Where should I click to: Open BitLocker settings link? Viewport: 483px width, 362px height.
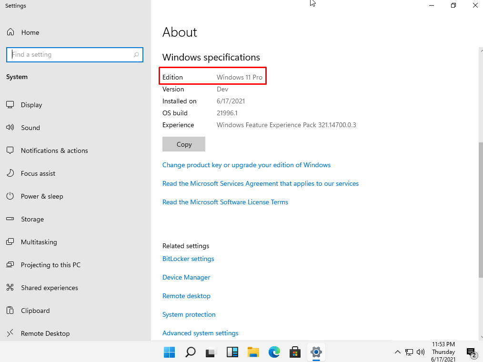pos(188,259)
